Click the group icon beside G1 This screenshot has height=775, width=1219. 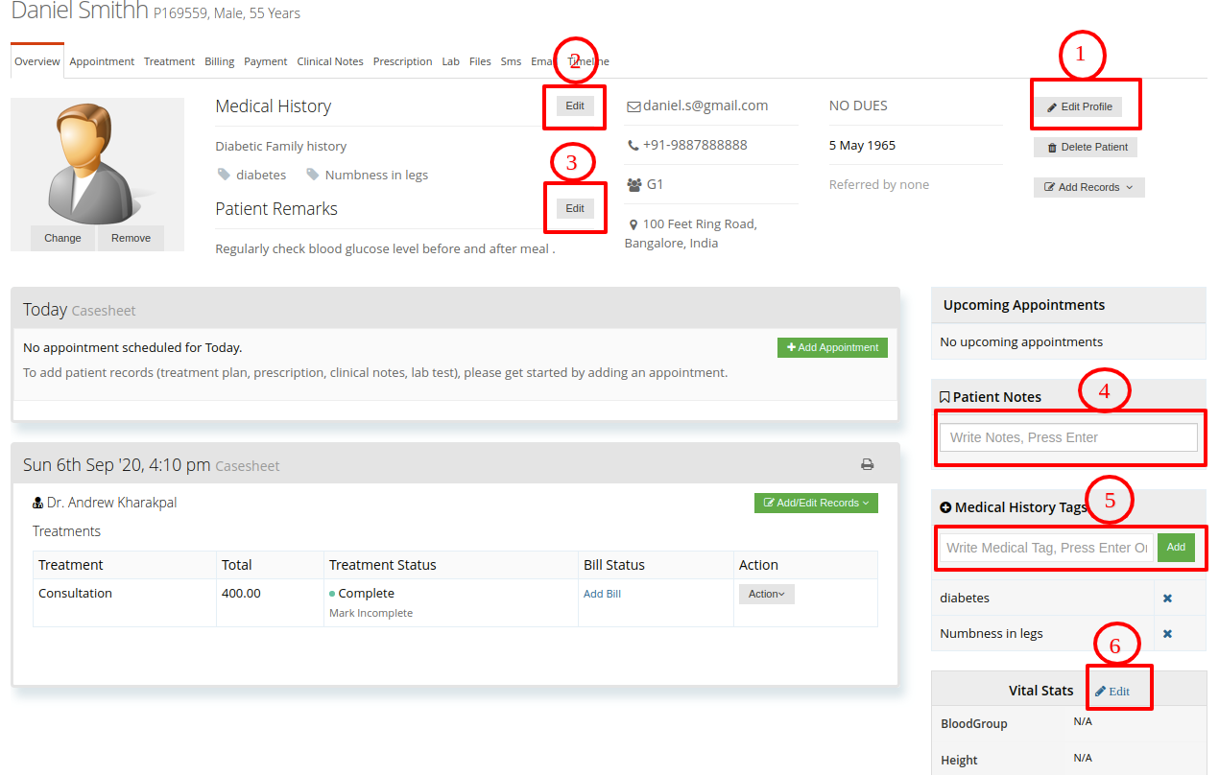634,184
